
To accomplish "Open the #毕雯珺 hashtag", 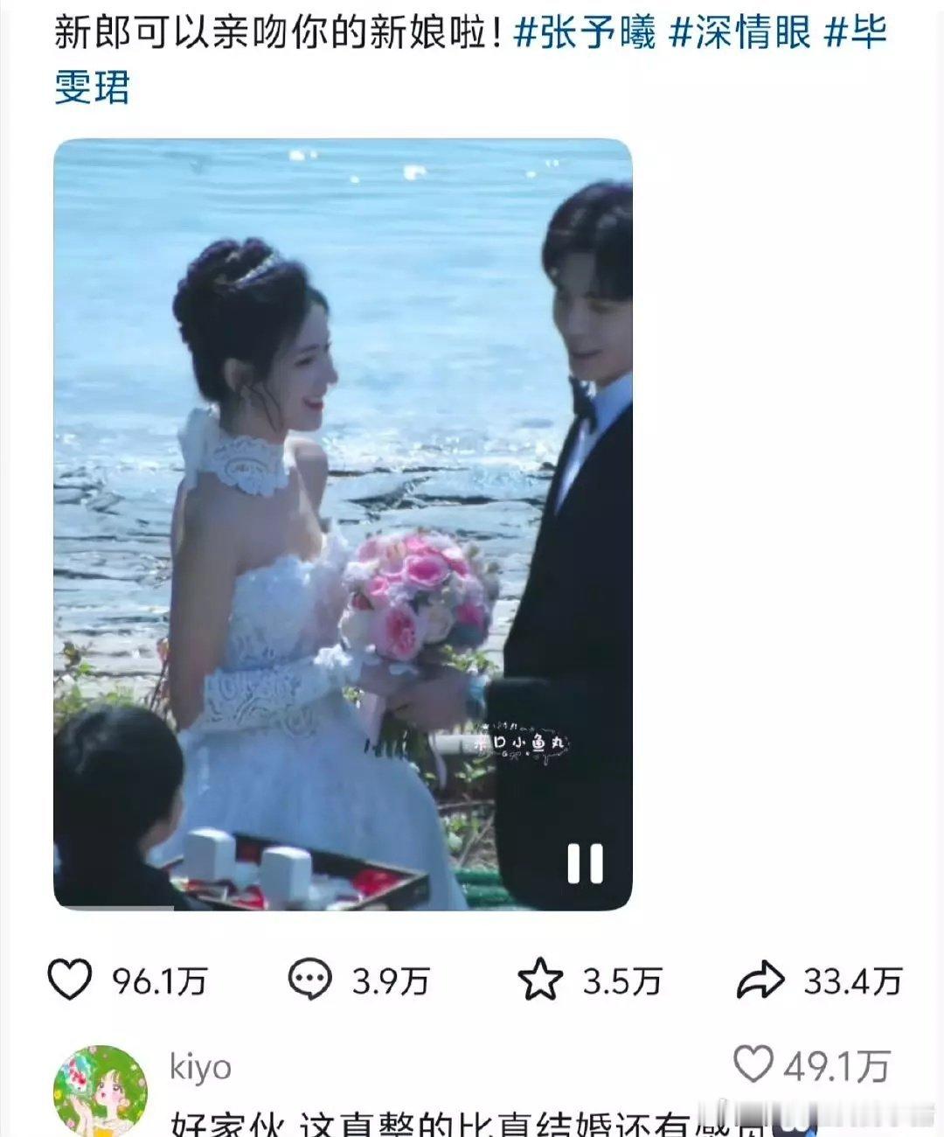I will [470, 59].
